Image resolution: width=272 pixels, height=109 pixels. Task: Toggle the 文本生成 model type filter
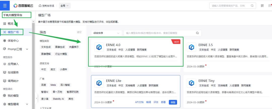click(46, 47)
